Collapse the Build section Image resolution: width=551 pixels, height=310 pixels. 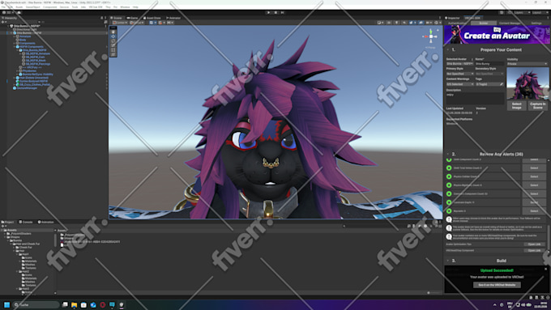448,261
